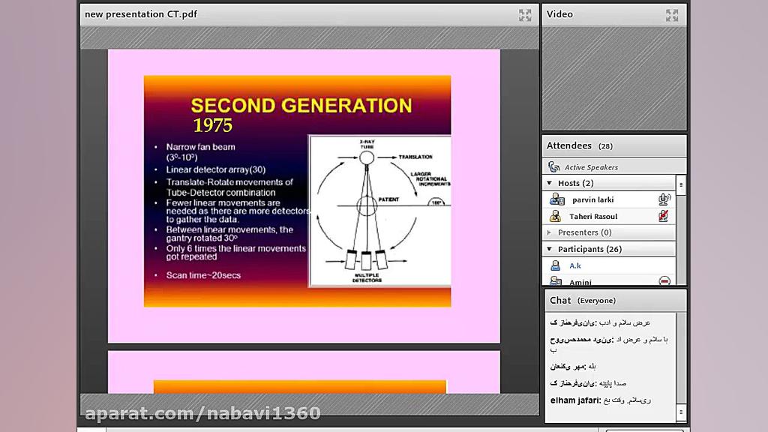
Task: Click the 'Linear detector array(30)' bullet
Action: [215, 169]
